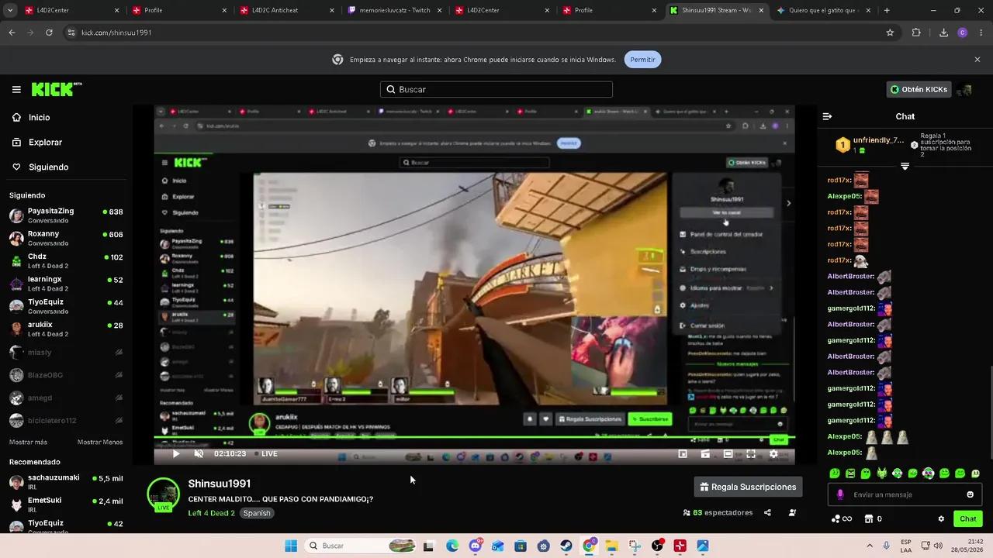Viewport: 993px width, 558px height.
Task: Open offline channel BlazeOBG
Action: point(66,374)
